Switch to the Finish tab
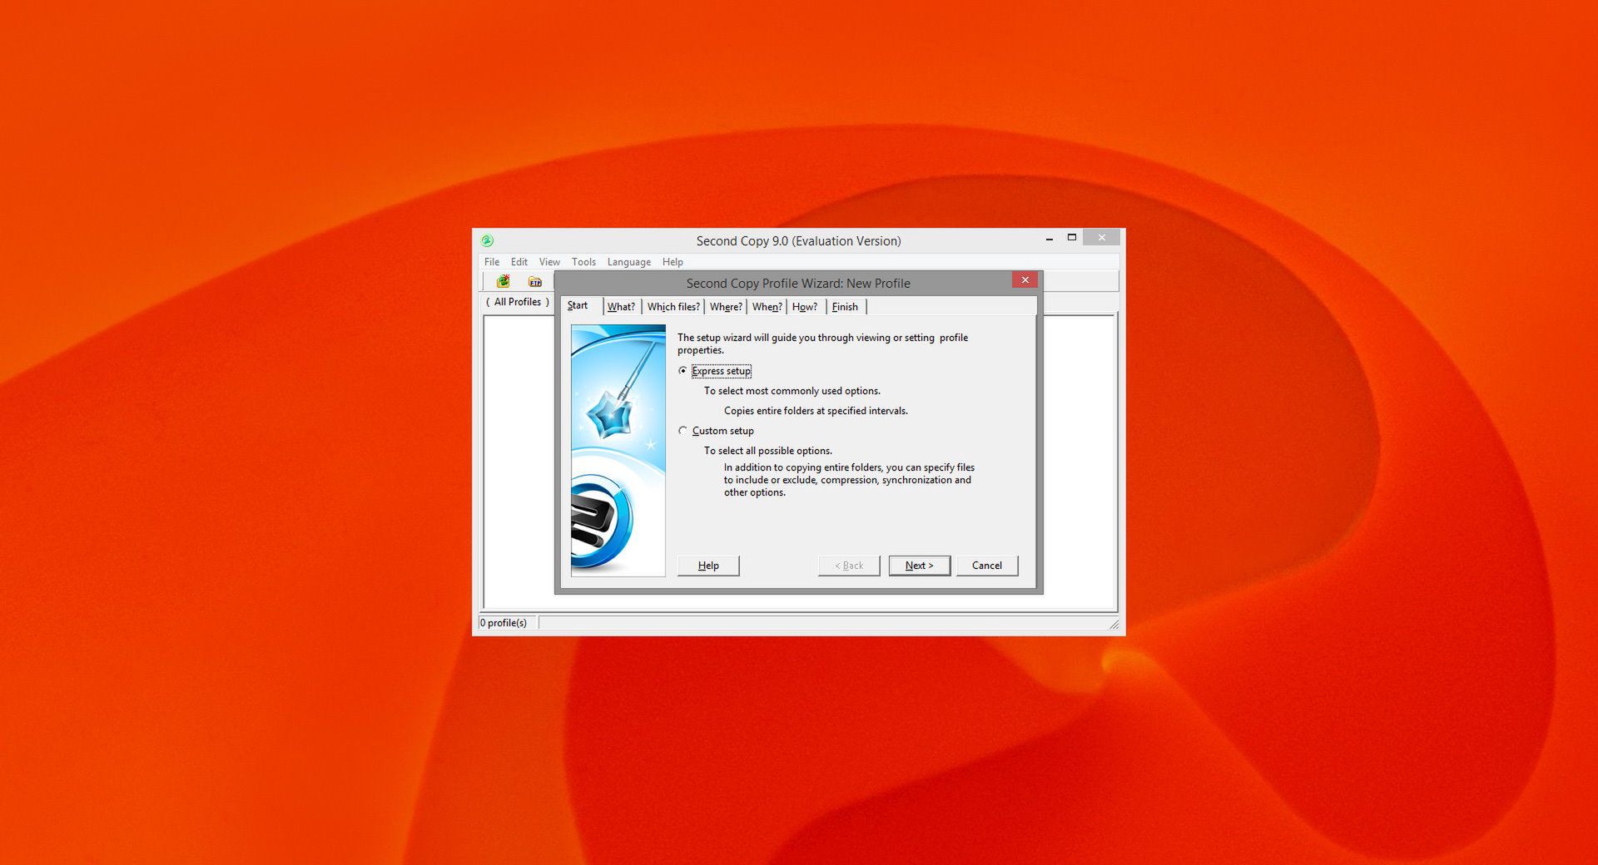1598x865 pixels. 844,306
